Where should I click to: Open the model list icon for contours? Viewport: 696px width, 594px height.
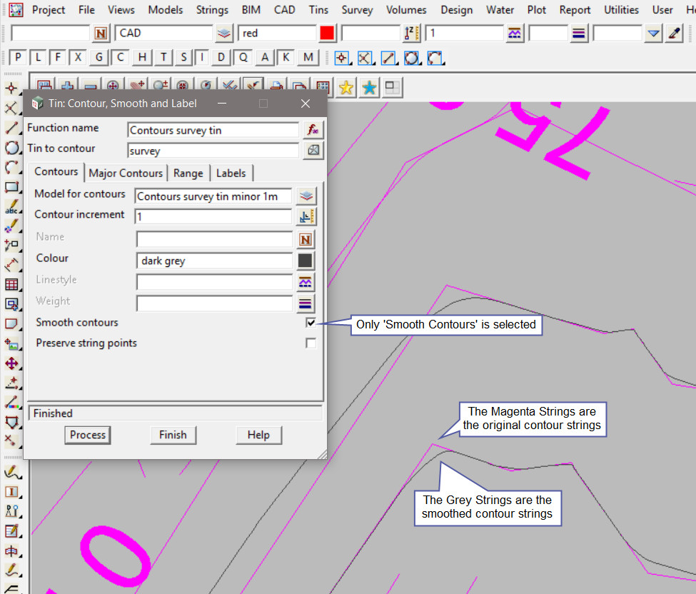pyautogui.click(x=306, y=196)
